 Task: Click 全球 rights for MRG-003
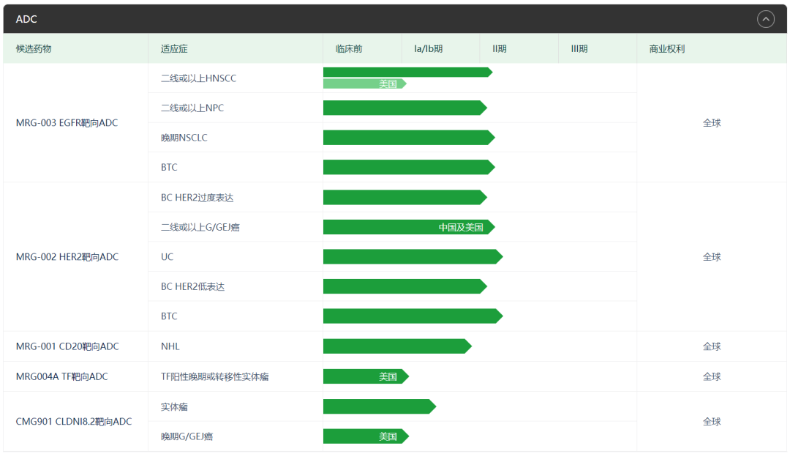coord(712,122)
